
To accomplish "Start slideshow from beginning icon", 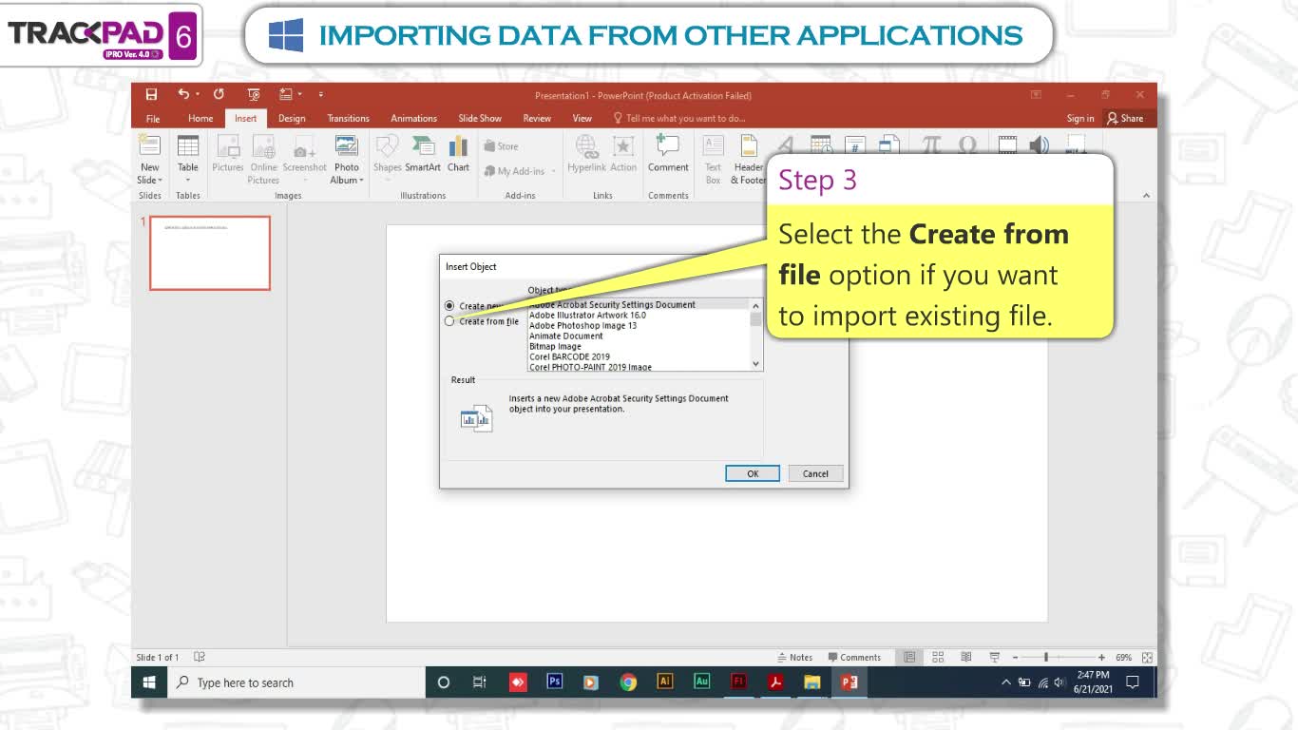I will click(x=254, y=94).
